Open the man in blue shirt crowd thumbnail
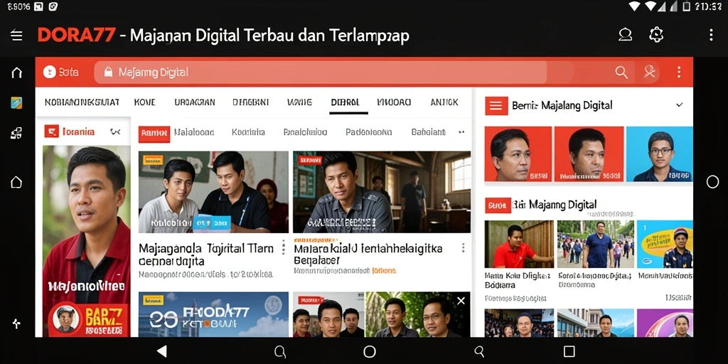728x364 pixels. (595, 245)
